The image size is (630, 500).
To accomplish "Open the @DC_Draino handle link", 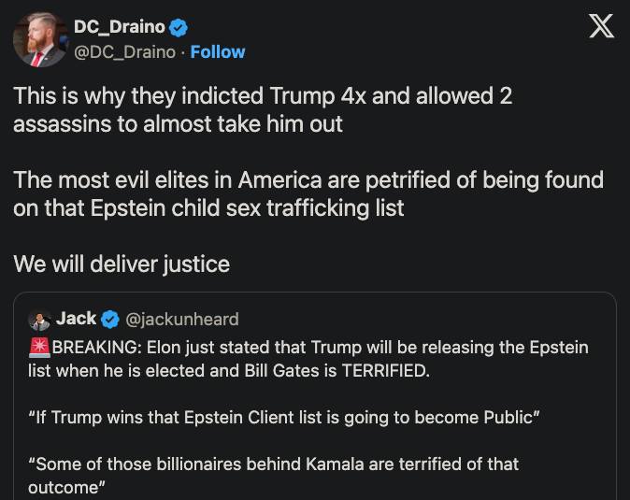I will click(x=124, y=52).
